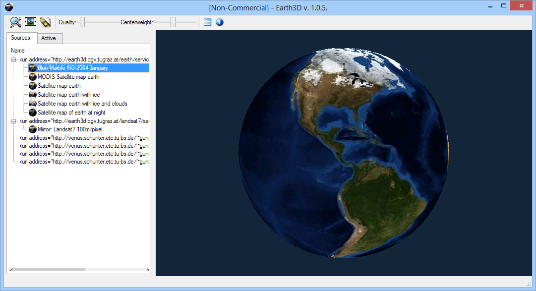
Task: Select MODIS Satellite map earth
Action: click(x=68, y=77)
